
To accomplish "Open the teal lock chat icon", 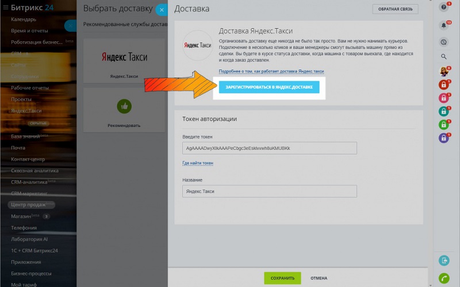I will [x=444, y=111].
